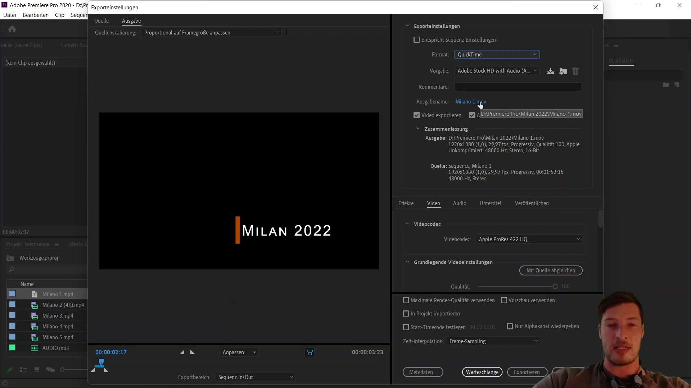Open the Vorgabe preset dropdown
The width and height of the screenshot is (691, 388).
[x=497, y=71]
